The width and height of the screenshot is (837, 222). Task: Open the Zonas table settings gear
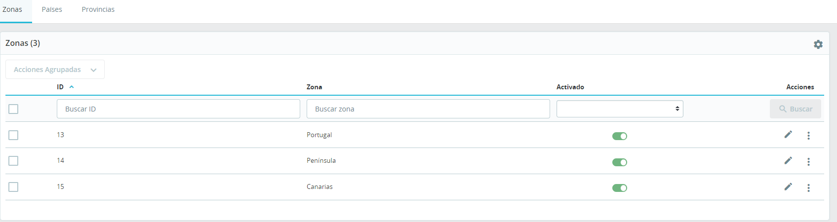point(818,44)
